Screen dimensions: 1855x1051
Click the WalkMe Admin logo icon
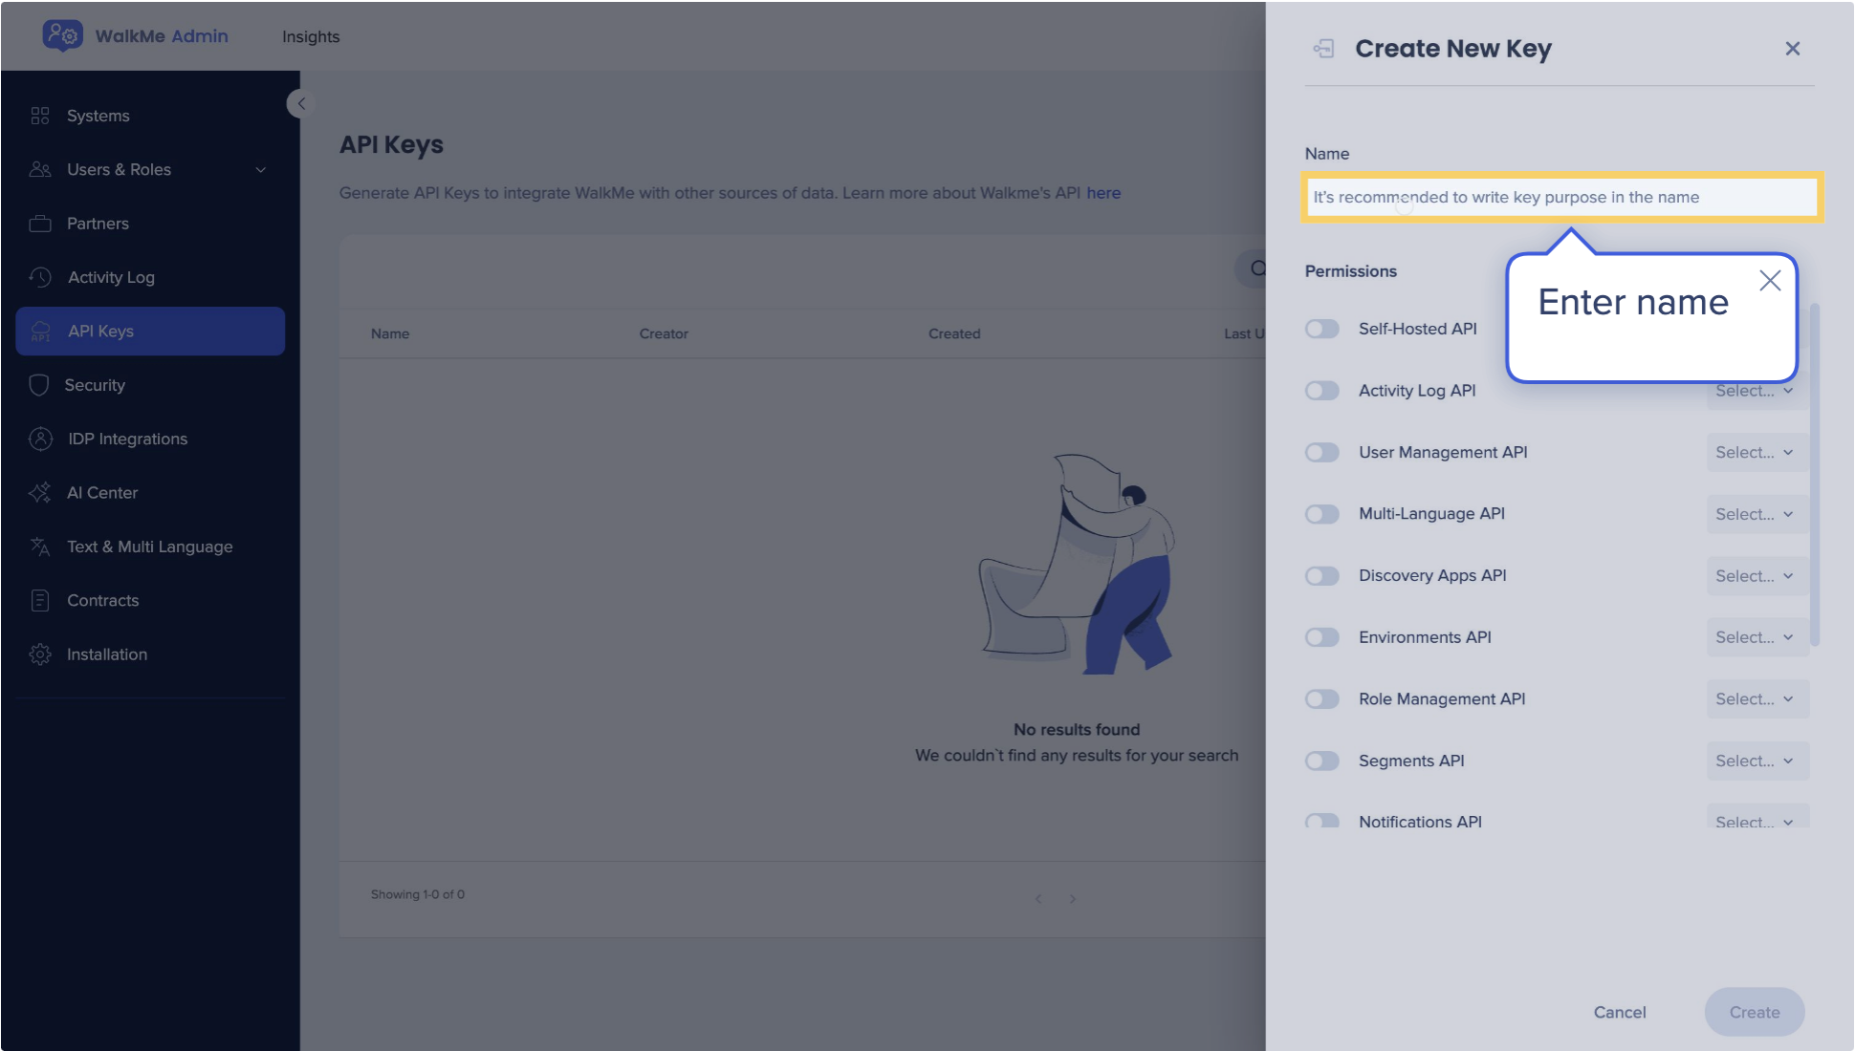pyautogui.click(x=63, y=35)
